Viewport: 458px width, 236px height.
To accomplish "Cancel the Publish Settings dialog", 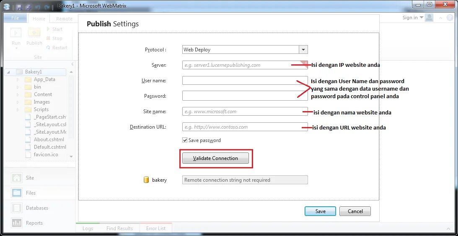I will 355,211.
